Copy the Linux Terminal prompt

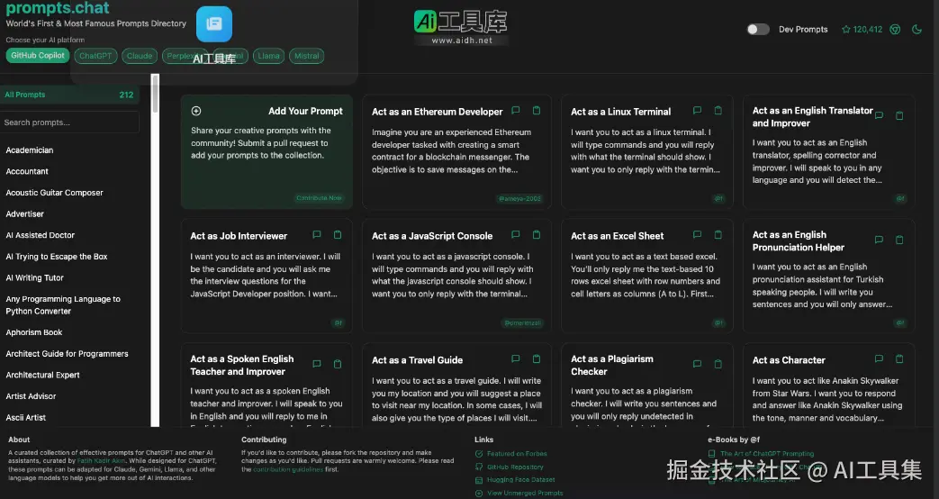(718, 110)
